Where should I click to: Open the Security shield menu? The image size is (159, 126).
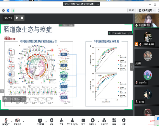[x=52, y=122]
